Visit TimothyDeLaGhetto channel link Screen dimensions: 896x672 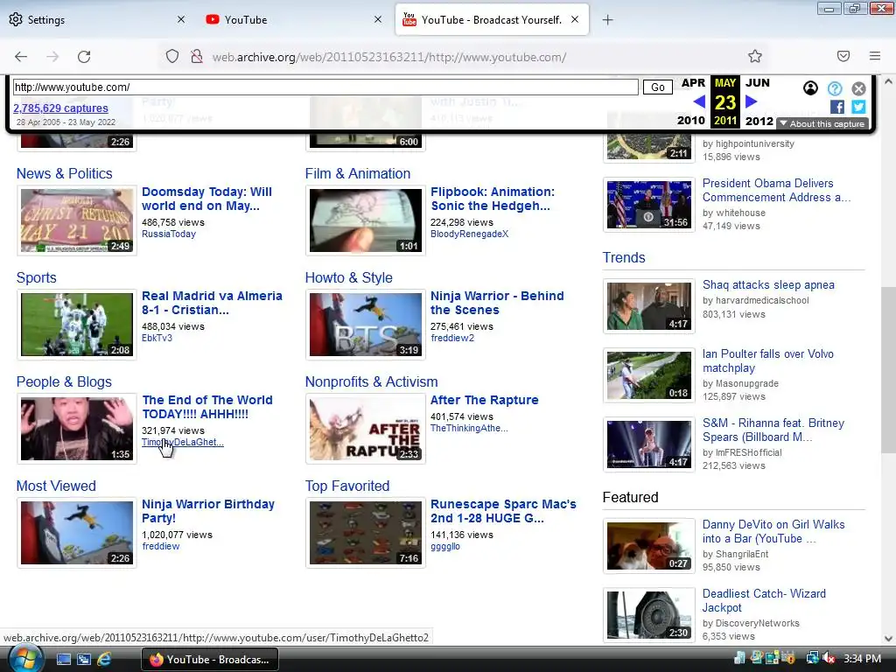(x=183, y=442)
